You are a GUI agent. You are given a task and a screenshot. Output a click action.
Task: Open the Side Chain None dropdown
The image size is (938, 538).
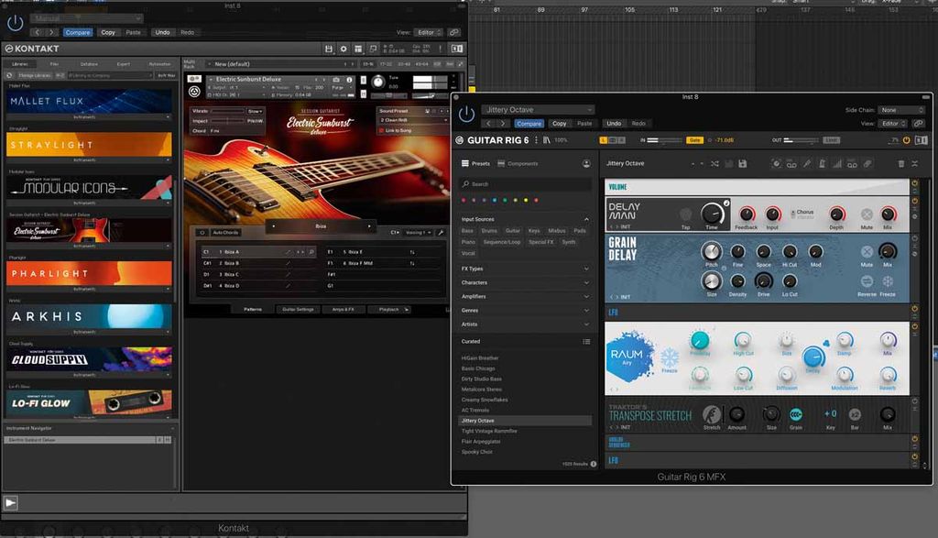[x=900, y=109]
